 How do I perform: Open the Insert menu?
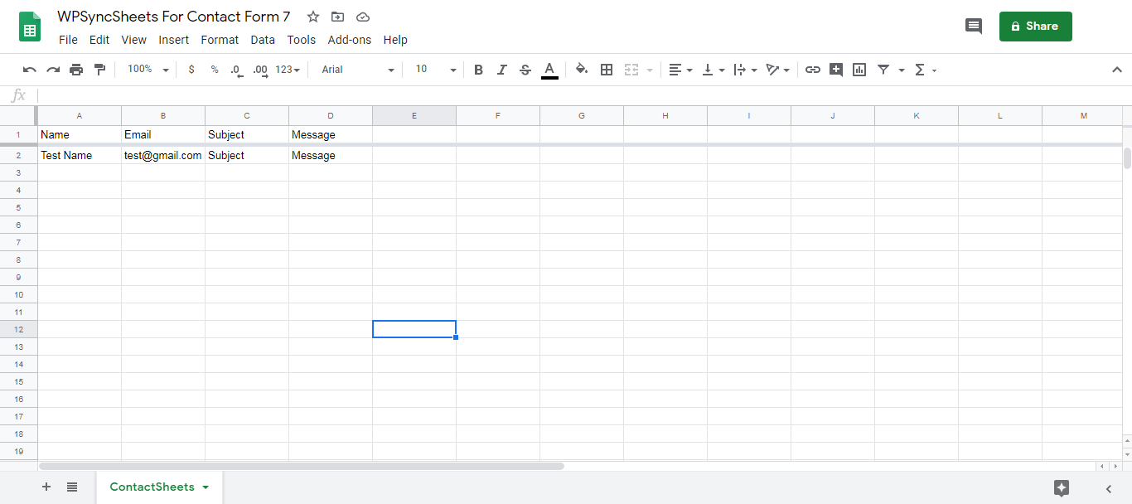click(x=174, y=40)
